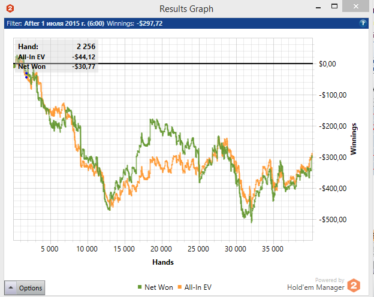This screenshot has height=297, width=374.
Task: Click the -$400,00 axis label
Action: 333,189
